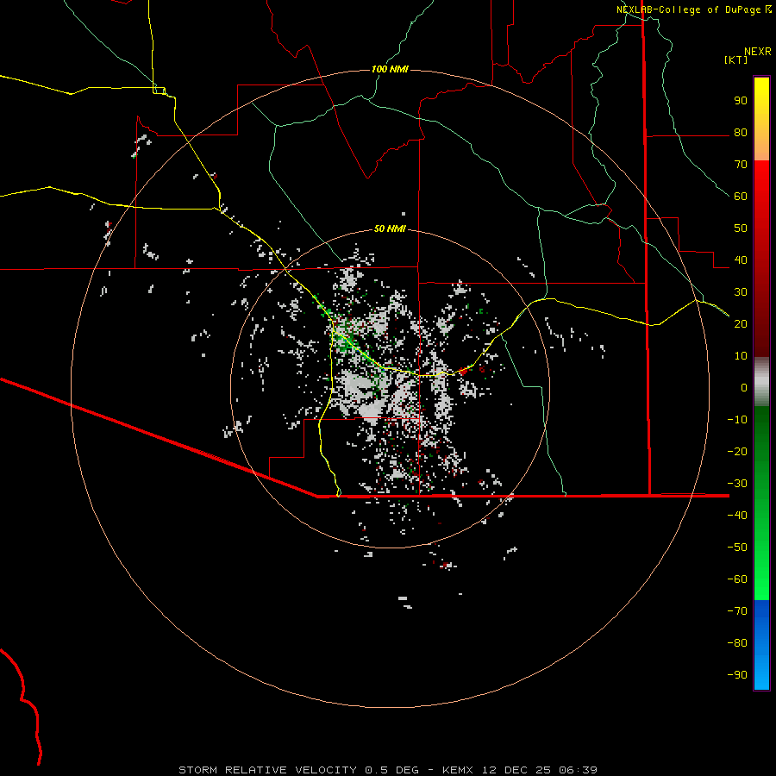
Task: Click the -60 knot scale label
Action: 737,579
